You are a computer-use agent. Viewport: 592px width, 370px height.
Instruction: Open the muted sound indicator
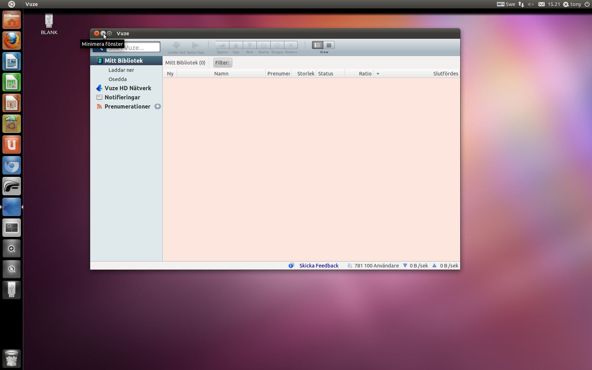(531, 4)
